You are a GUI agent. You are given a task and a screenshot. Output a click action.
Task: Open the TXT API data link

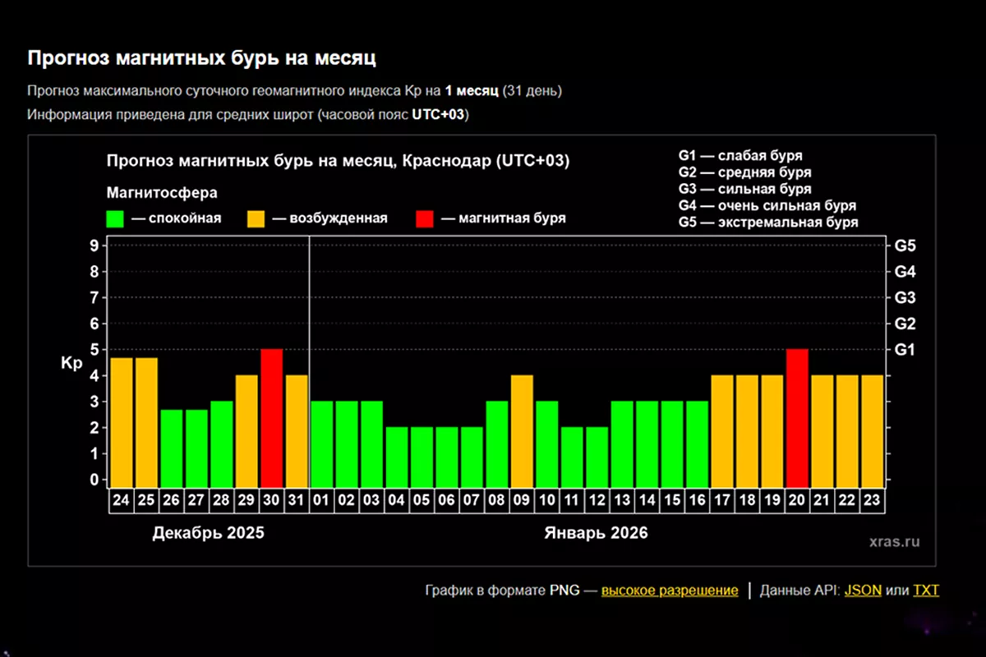pyautogui.click(x=926, y=590)
